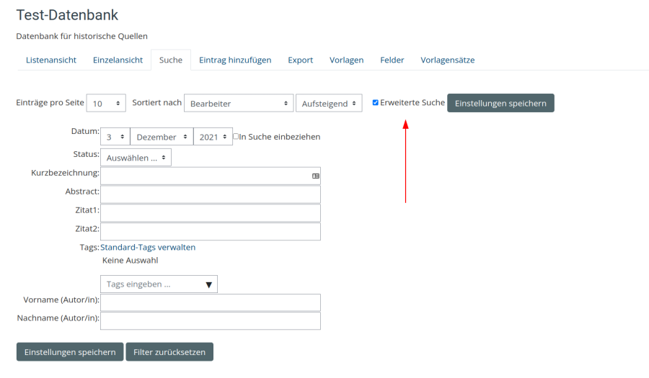Follow the Standard-Tags verwalten link
The width and height of the screenshot is (649, 378).
pyautogui.click(x=148, y=247)
